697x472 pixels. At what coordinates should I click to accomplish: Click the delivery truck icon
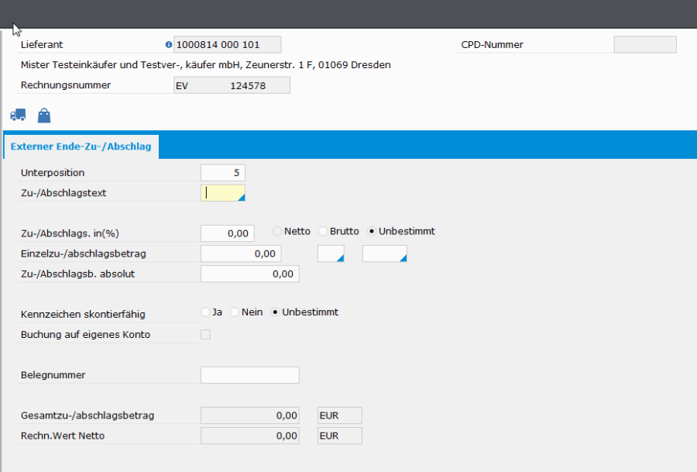[18, 115]
